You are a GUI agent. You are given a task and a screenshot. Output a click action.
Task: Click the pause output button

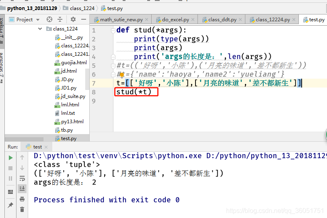tap(10, 178)
